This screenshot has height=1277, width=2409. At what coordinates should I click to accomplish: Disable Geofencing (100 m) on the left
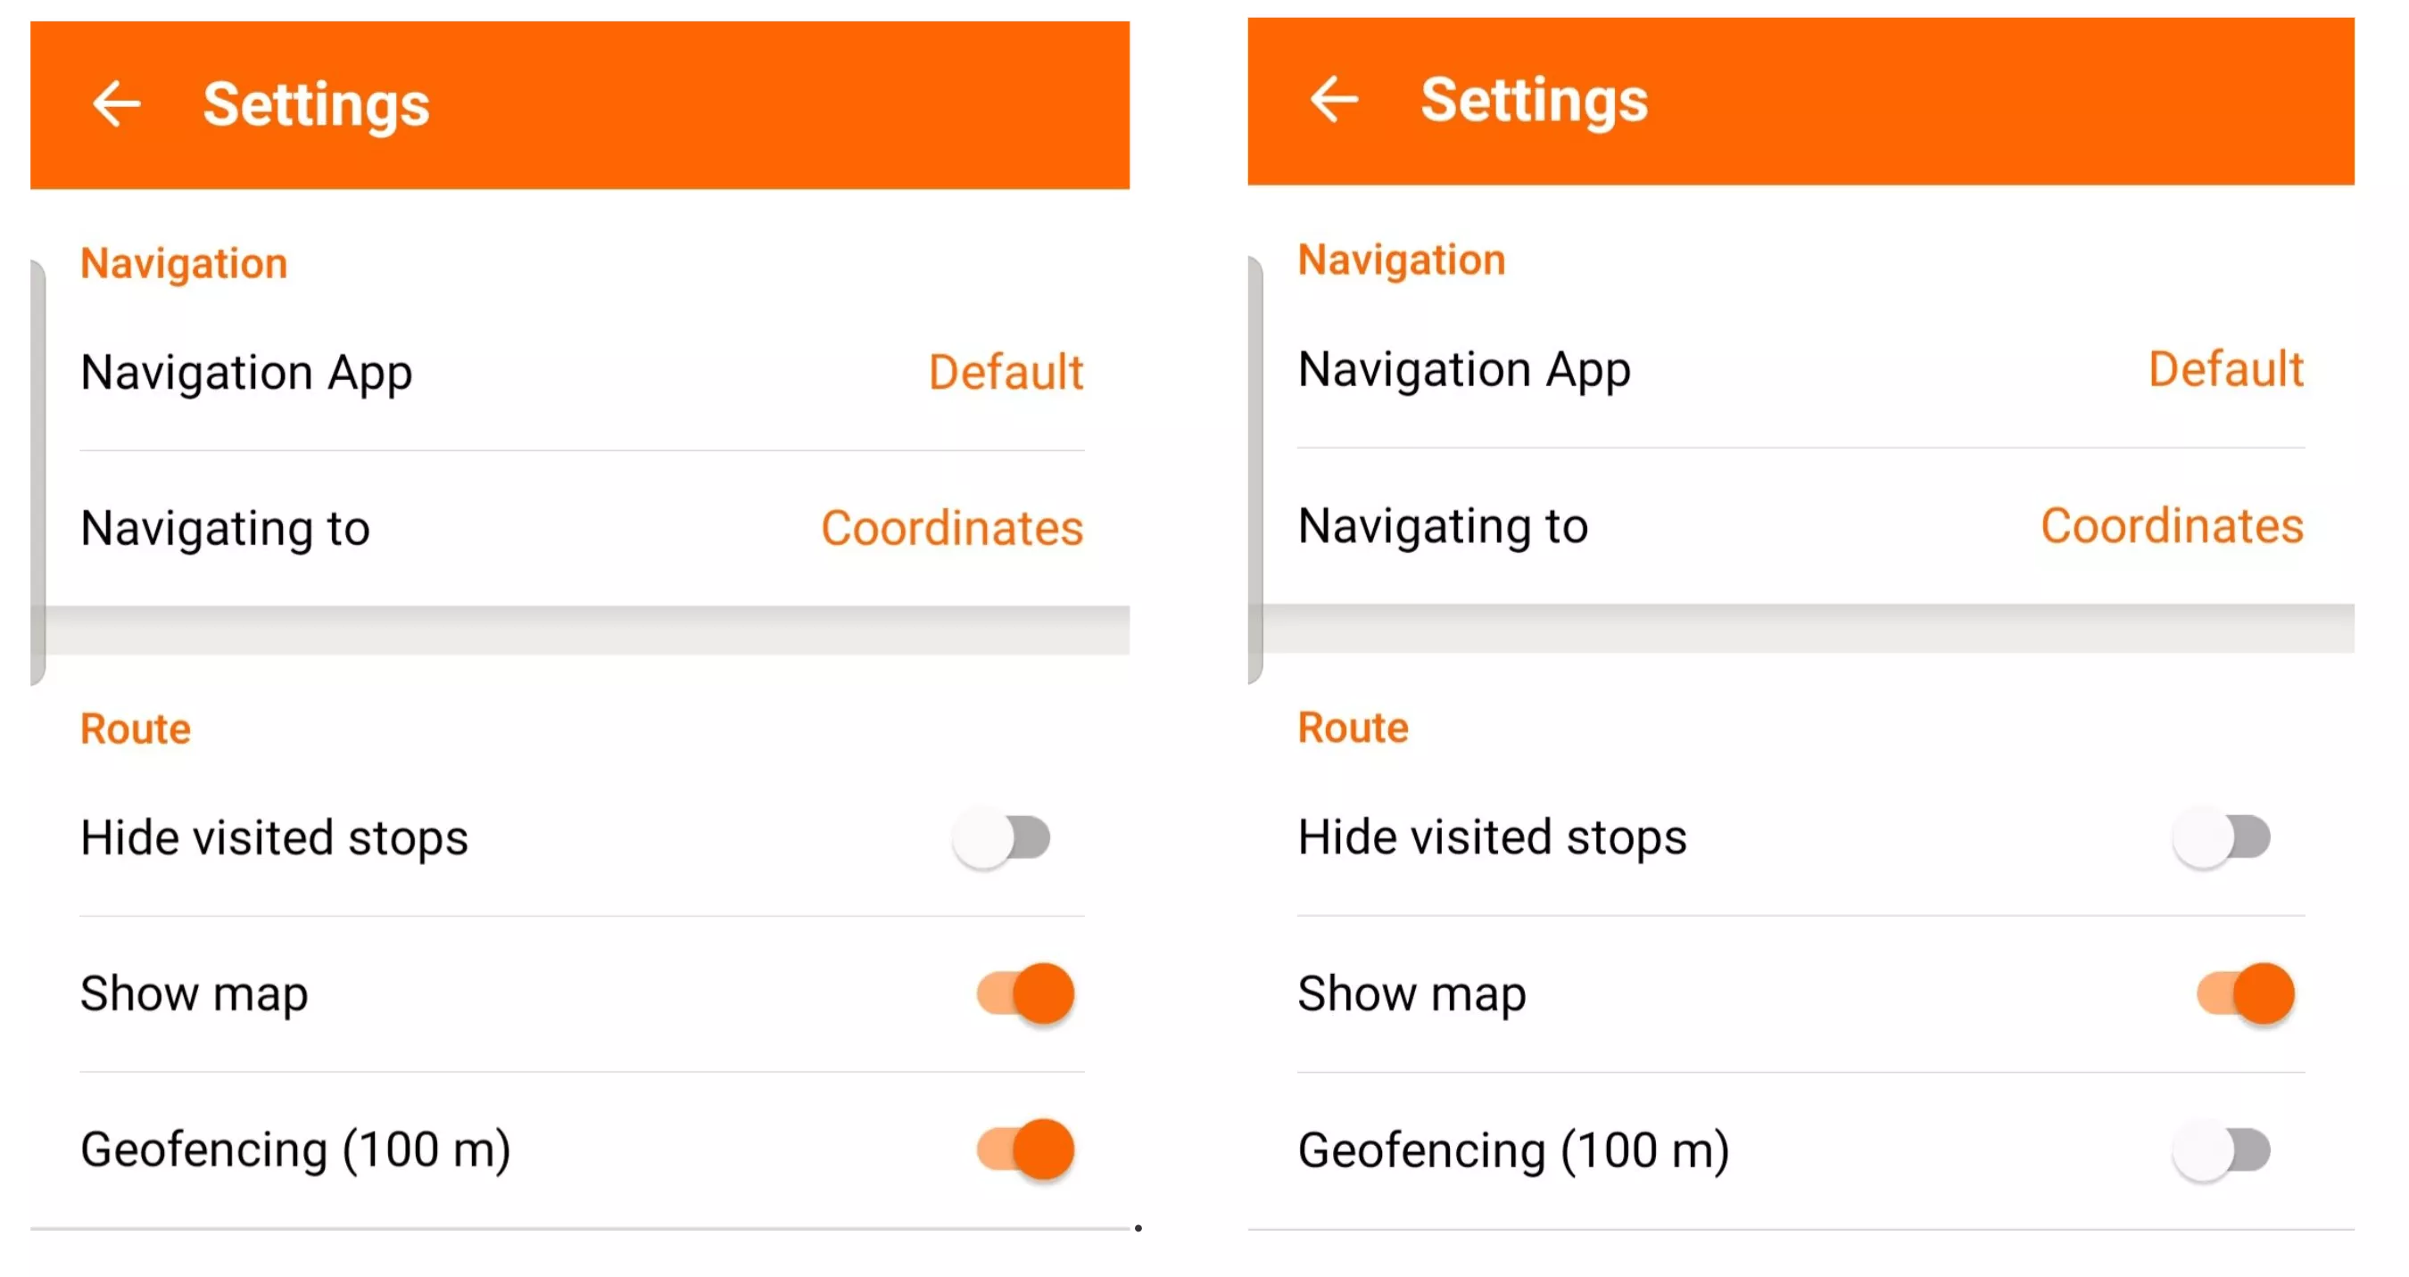pyautogui.click(x=1025, y=1149)
